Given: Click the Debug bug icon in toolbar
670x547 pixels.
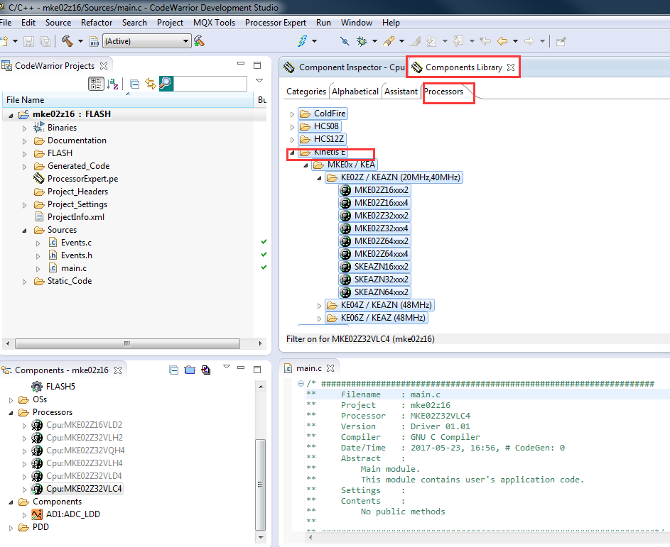Looking at the screenshot, I should coord(361,41).
